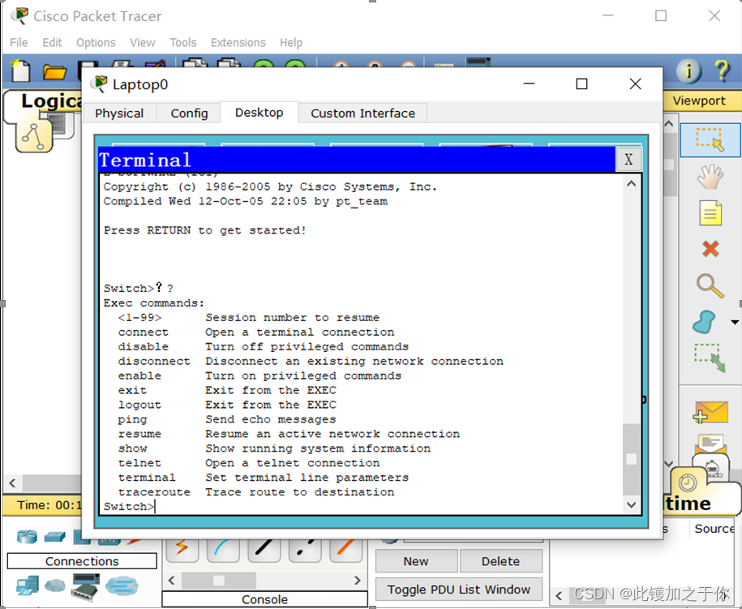This screenshot has width=742, height=609.
Task: Click the Console connection name label
Action: [264, 599]
